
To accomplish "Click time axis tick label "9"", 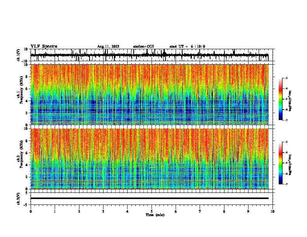I will click(x=248, y=211).
